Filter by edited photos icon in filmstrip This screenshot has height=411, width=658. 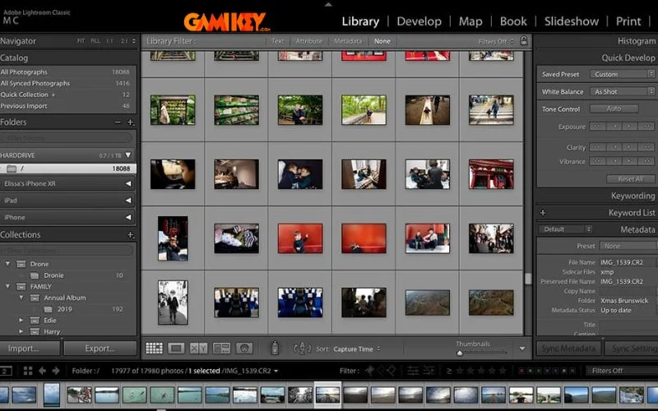click(x=413, y=371)
